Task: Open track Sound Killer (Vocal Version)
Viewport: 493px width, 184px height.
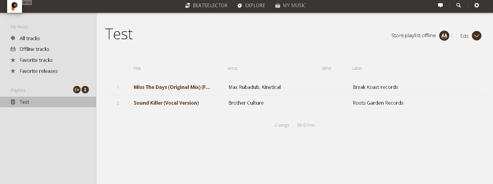Action: pyautogui.click(x=166, y=103)
